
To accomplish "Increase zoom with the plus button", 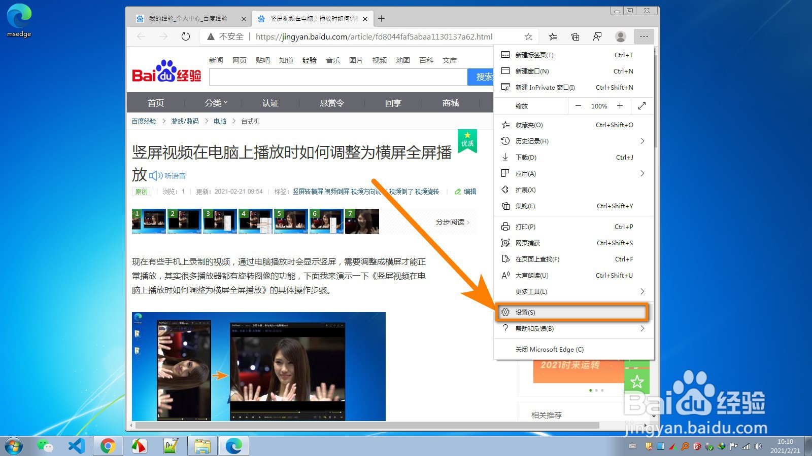I will [x=620, y=106].
